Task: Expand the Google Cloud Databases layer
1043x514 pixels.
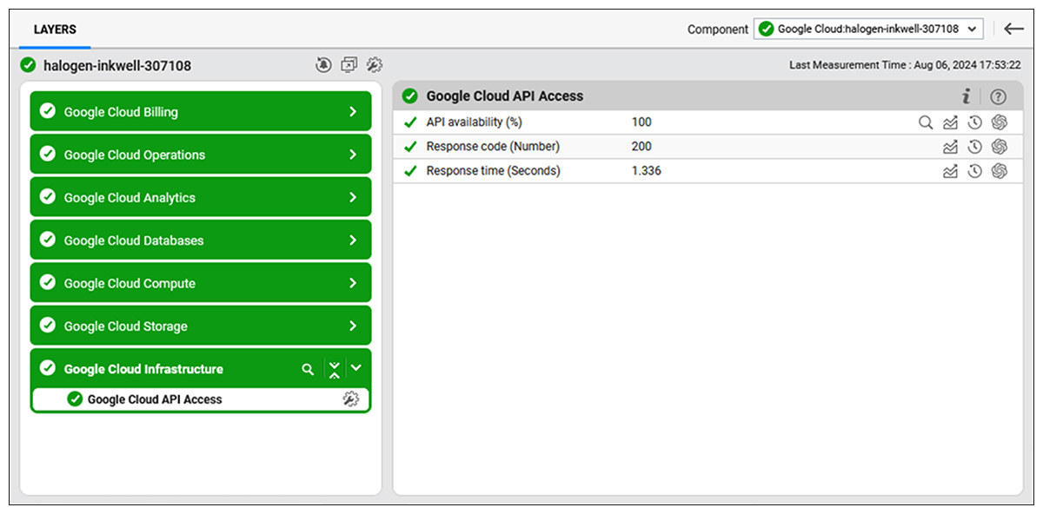Action: tap(353, 241)
